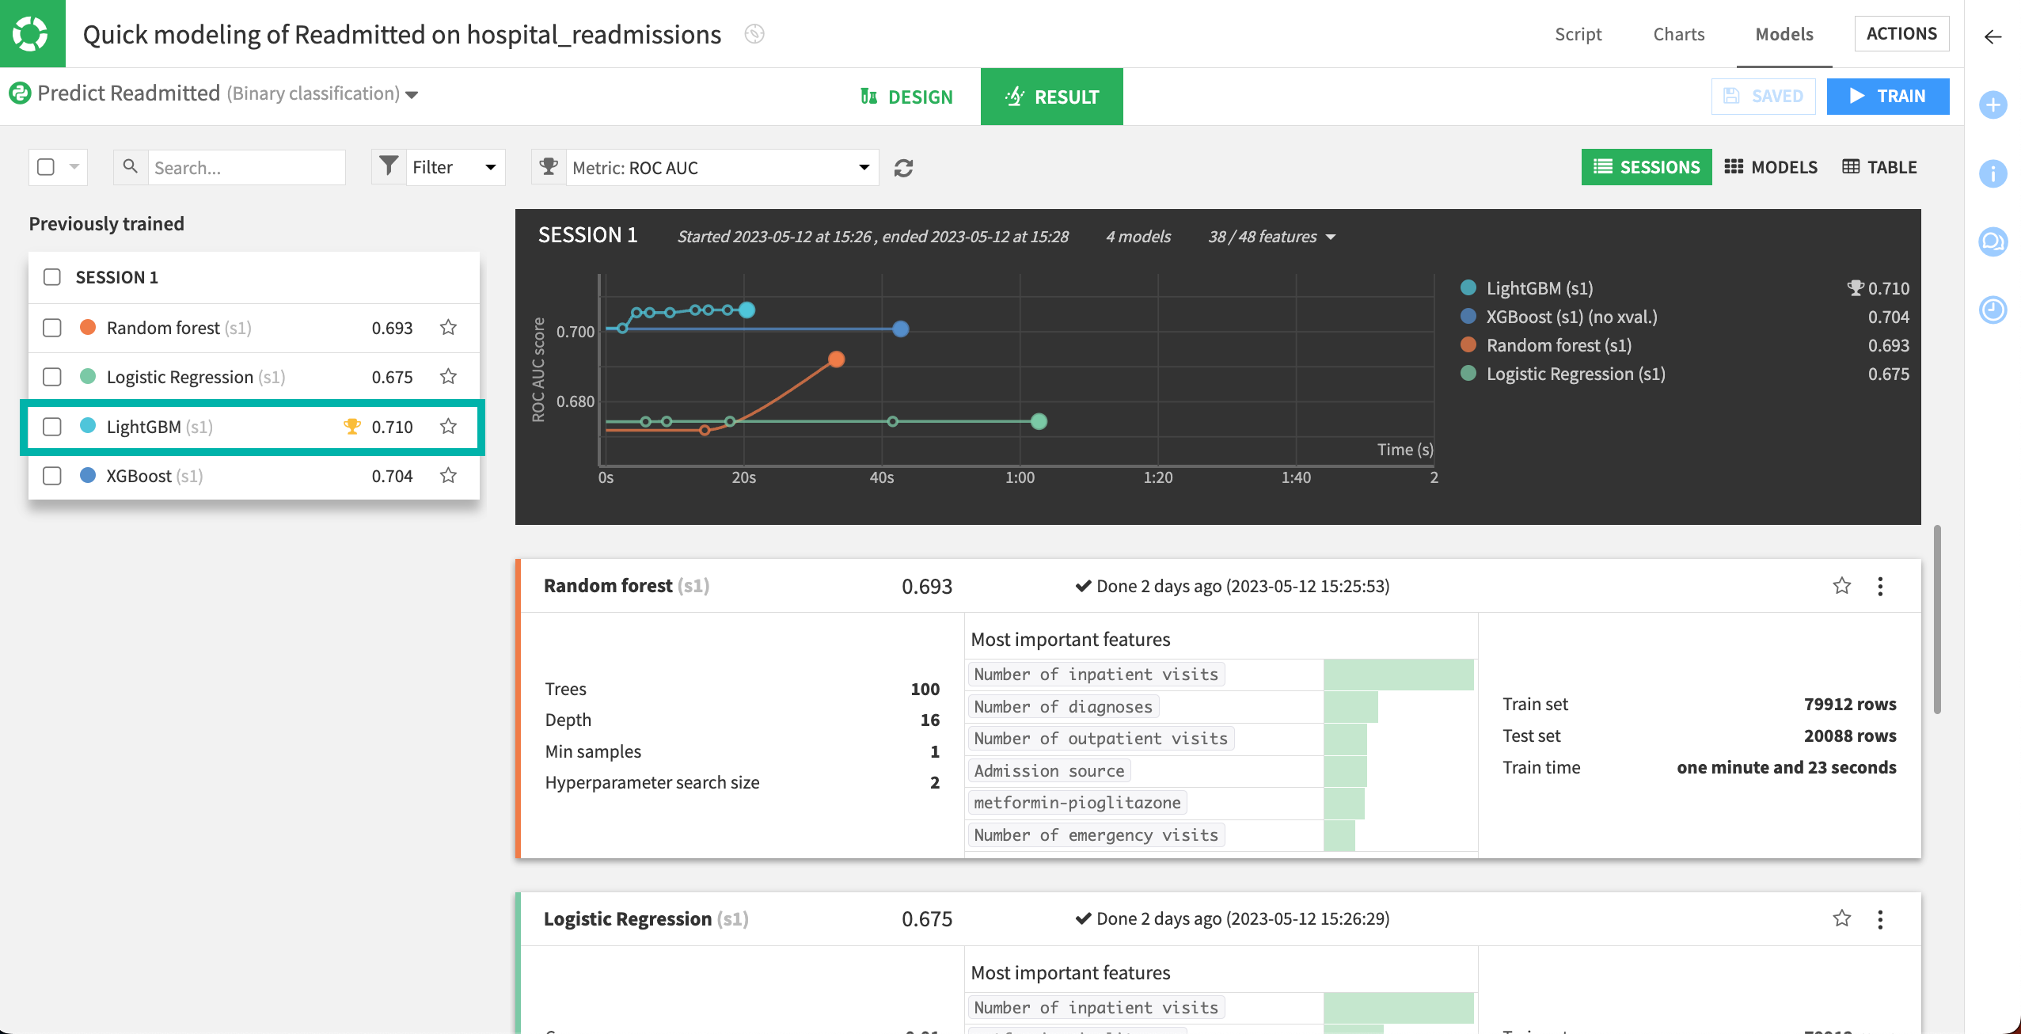Screen dimensions: 2021x1034
Task: Click the refresh icon beside the metric selector
Action: pyautogui.click(x=903, y=168)
